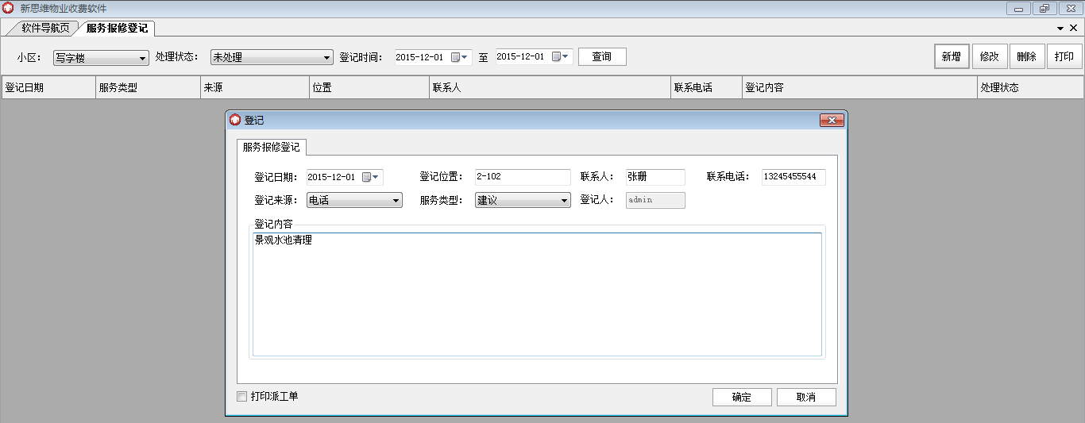Click the app logo icon in title bar

[x=9, y=8]
